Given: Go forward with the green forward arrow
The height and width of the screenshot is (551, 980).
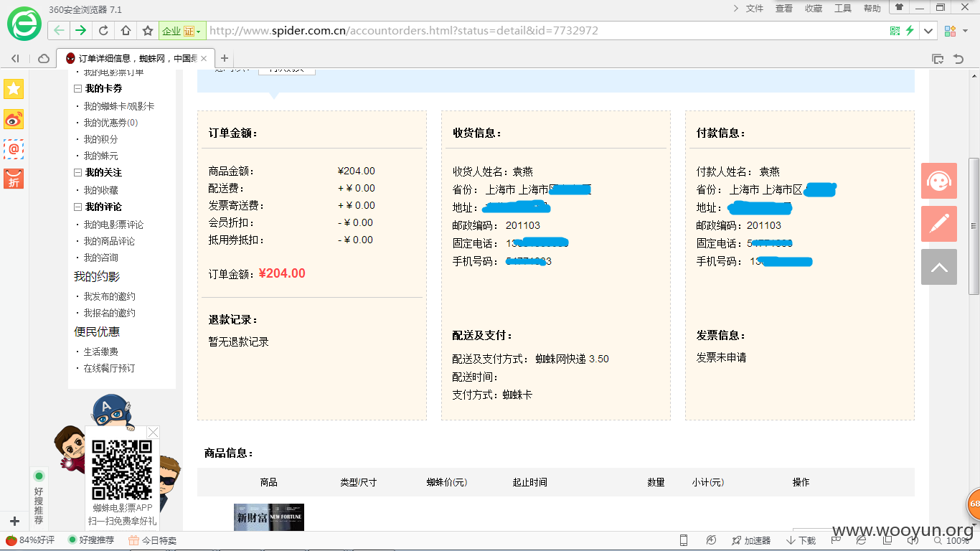Looking at the screenshot, I should (x=80, y=30).
